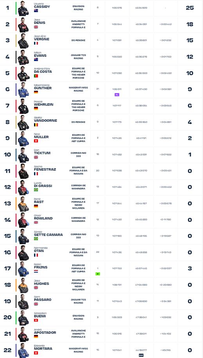Select the 25 points value for Cassidy
The image size is (203, 358).
[190, 8]
